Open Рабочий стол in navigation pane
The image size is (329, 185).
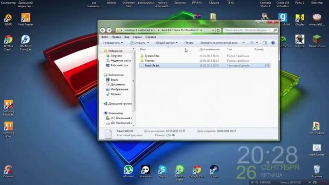[119, 65]
